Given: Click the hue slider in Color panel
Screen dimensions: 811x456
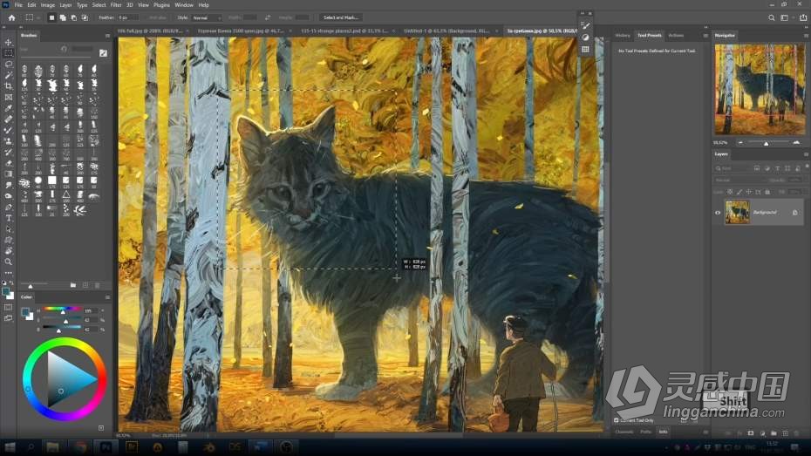Looking at the screenshot, I should click(x=62, y=310).
